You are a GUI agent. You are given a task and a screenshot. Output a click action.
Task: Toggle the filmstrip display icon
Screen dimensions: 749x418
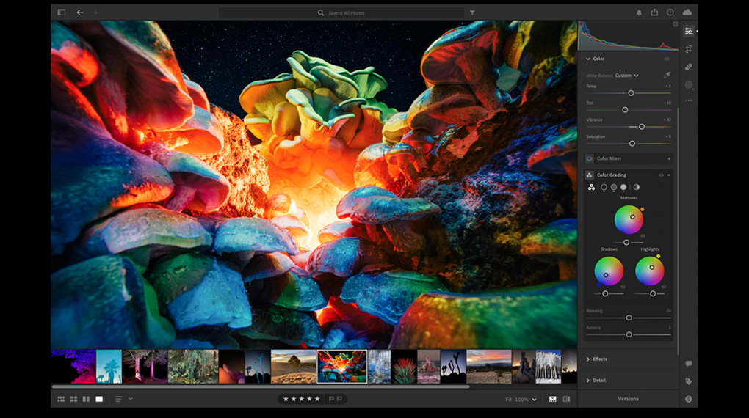tap(552, 399)
